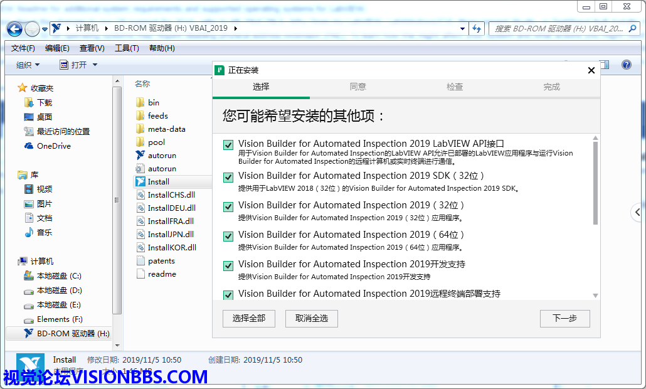Click the OneDrive cloud icon in sidebar
The height and width of the screenshot is (389, 646).
(x=28, y=146)
